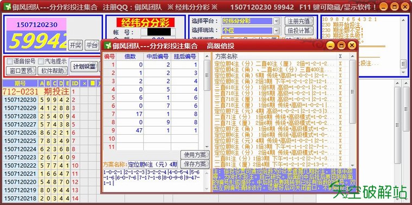Click the 保存方案 button
Screen dimensions: 412x205
(x=195, y=164)
